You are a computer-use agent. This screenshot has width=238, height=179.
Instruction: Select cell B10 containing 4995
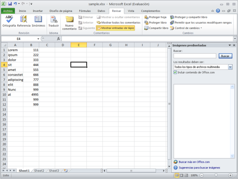coord(31,94)
